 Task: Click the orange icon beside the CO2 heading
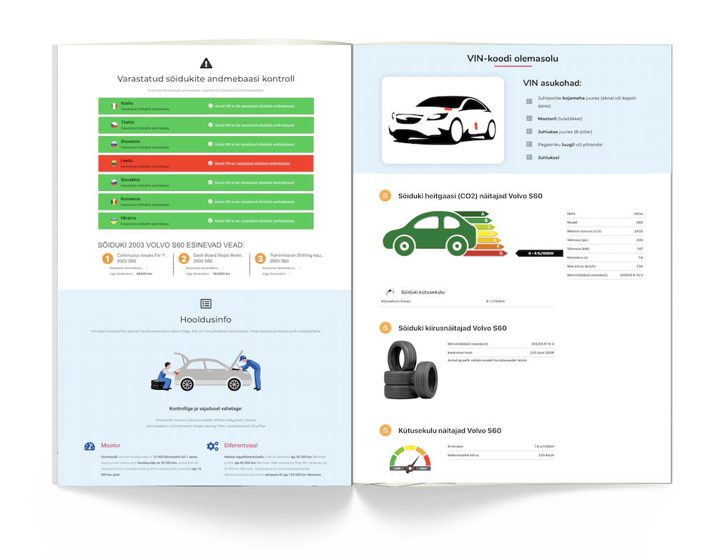(x=385, y=196)
